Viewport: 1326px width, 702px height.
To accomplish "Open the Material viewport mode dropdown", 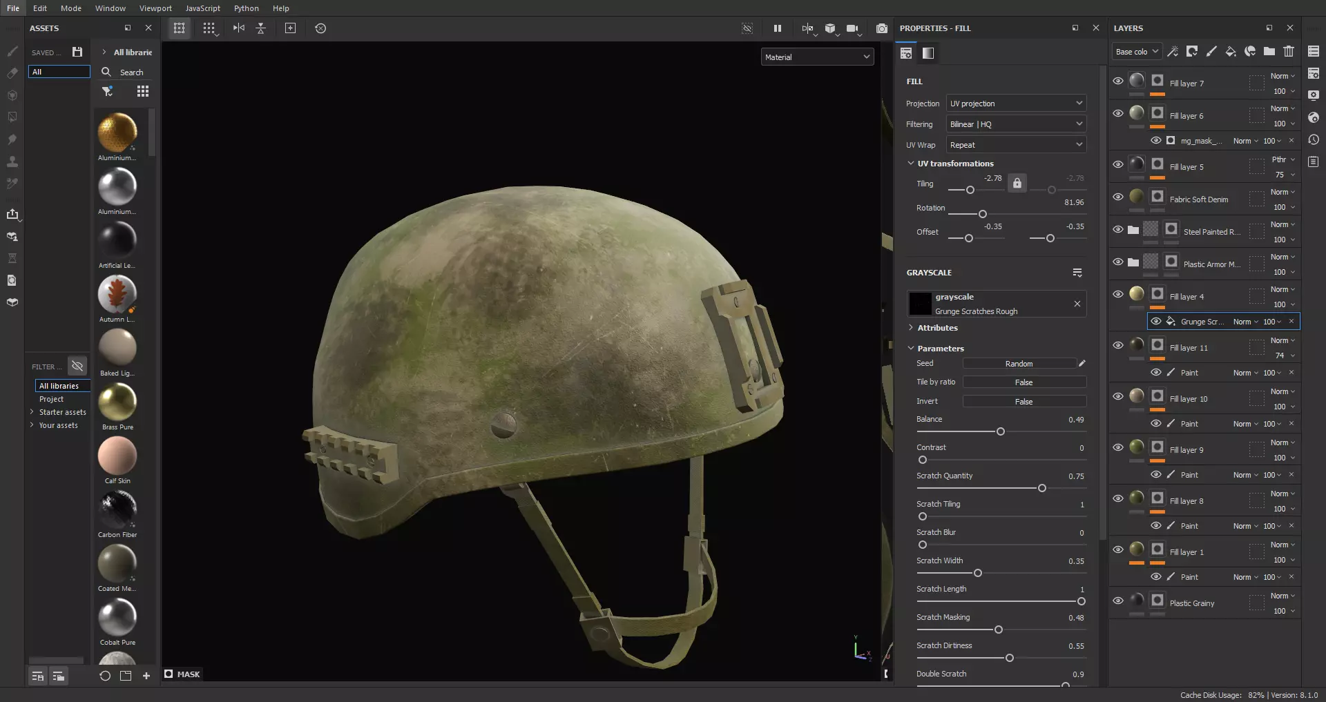I will (x=817, y=57).
